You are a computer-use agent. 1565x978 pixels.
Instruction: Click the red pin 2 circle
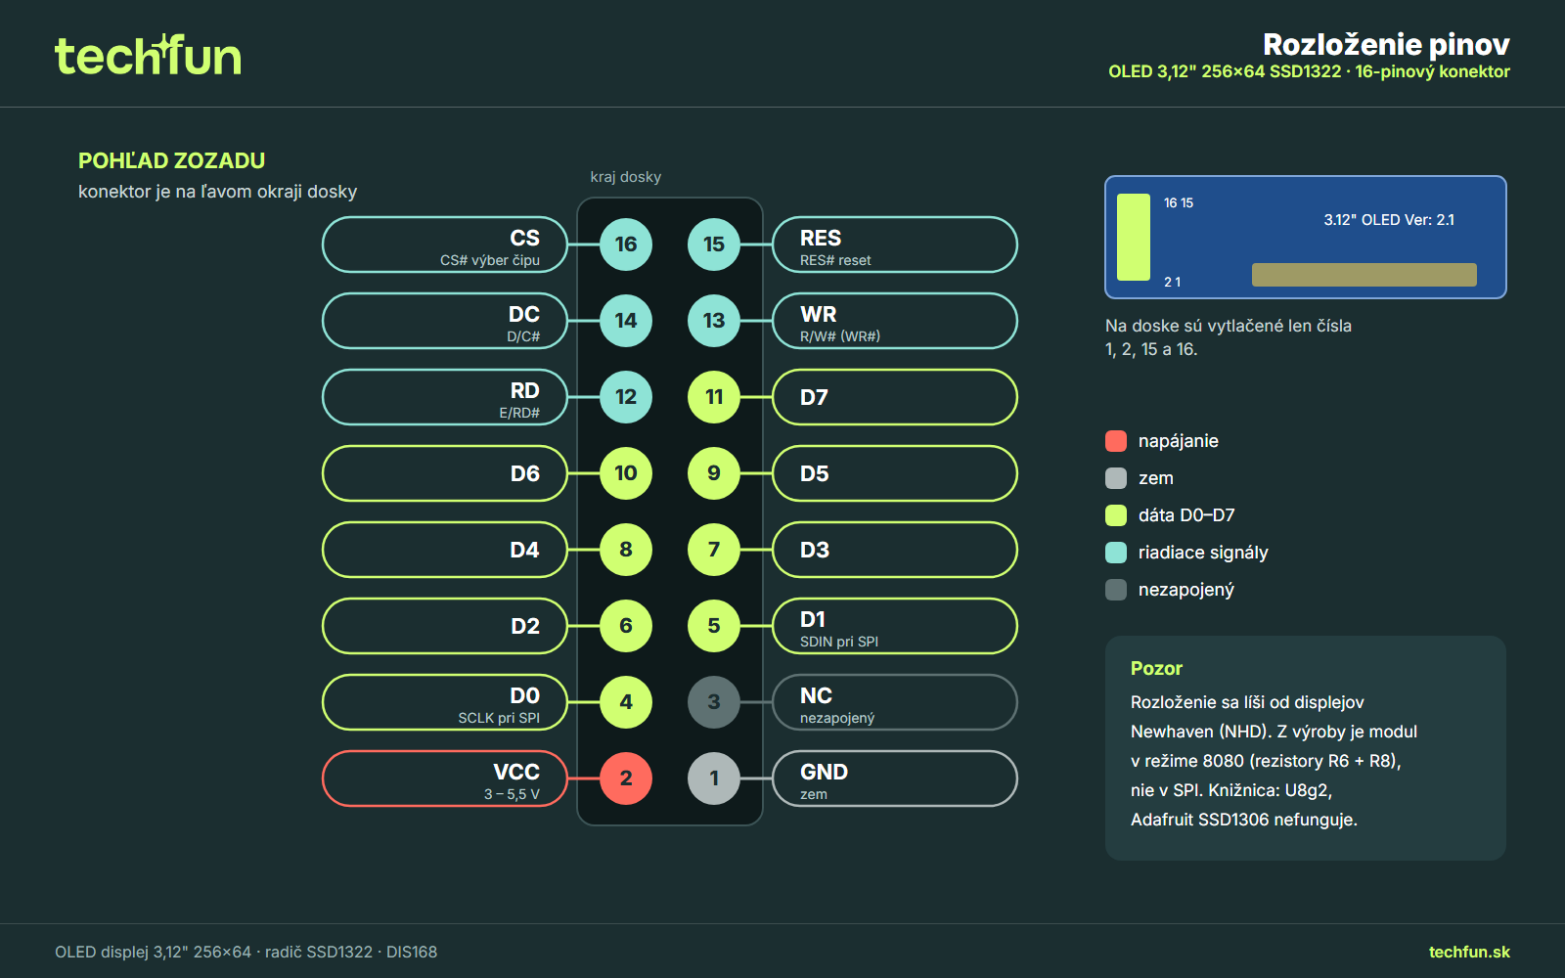point(626,778)
